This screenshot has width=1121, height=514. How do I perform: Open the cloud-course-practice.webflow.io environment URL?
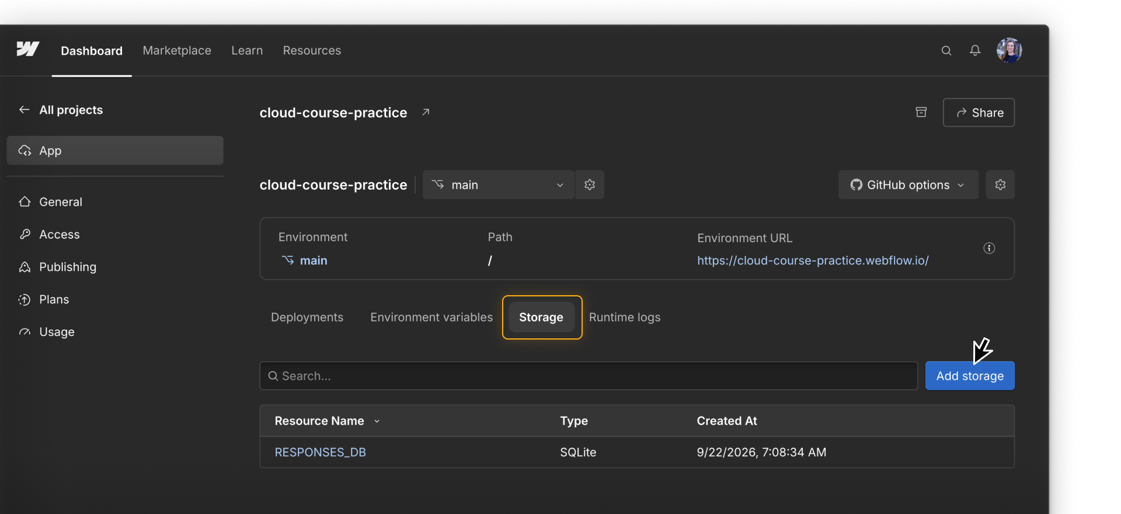pos(813,261)
